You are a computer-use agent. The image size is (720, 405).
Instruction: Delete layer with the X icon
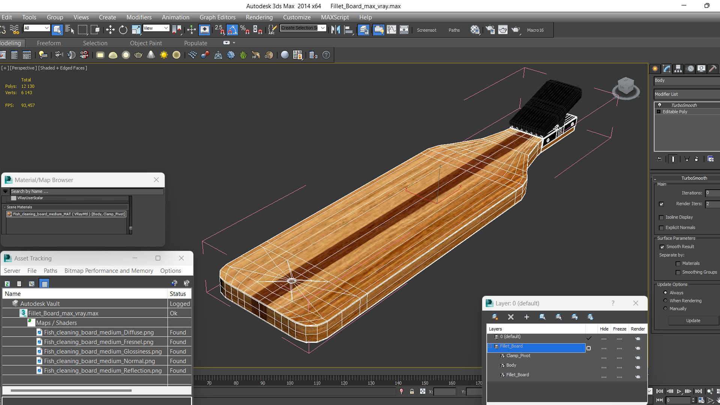coord(511,317)
